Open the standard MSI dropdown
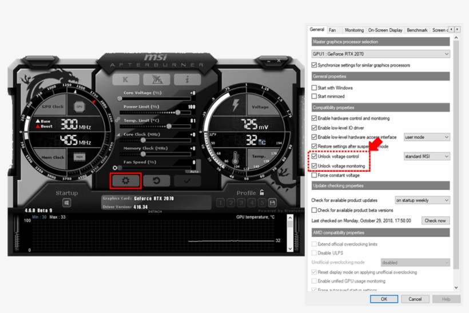Image resolution: width=469 pixels, height=313 pixels. (427, 156)
